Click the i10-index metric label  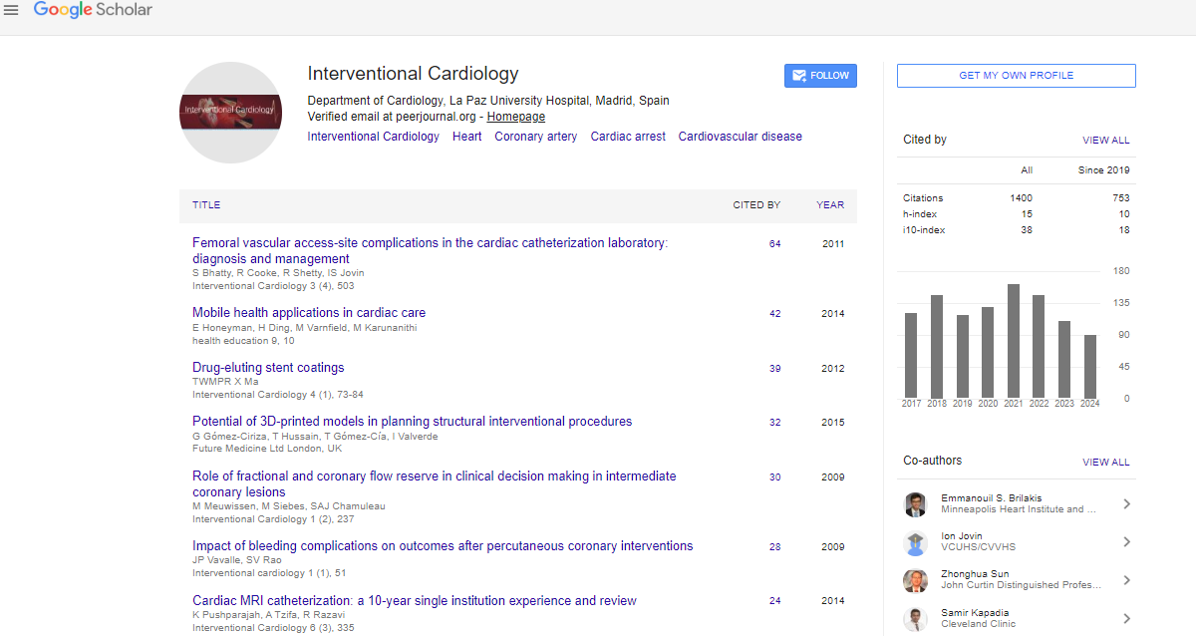pyautogui.click(x=923, y=230)
